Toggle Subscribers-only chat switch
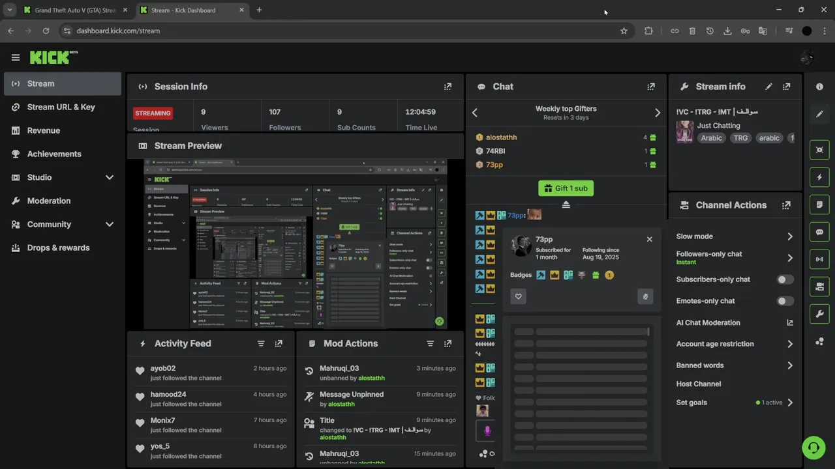 pyautogui.click(x=785, y=279)
